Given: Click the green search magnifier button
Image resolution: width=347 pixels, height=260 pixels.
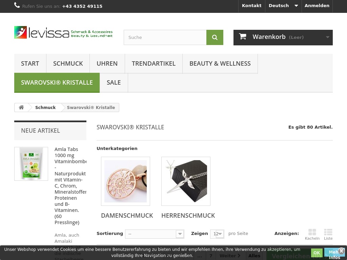Looking at the screenshot, I should coord(215,37).
